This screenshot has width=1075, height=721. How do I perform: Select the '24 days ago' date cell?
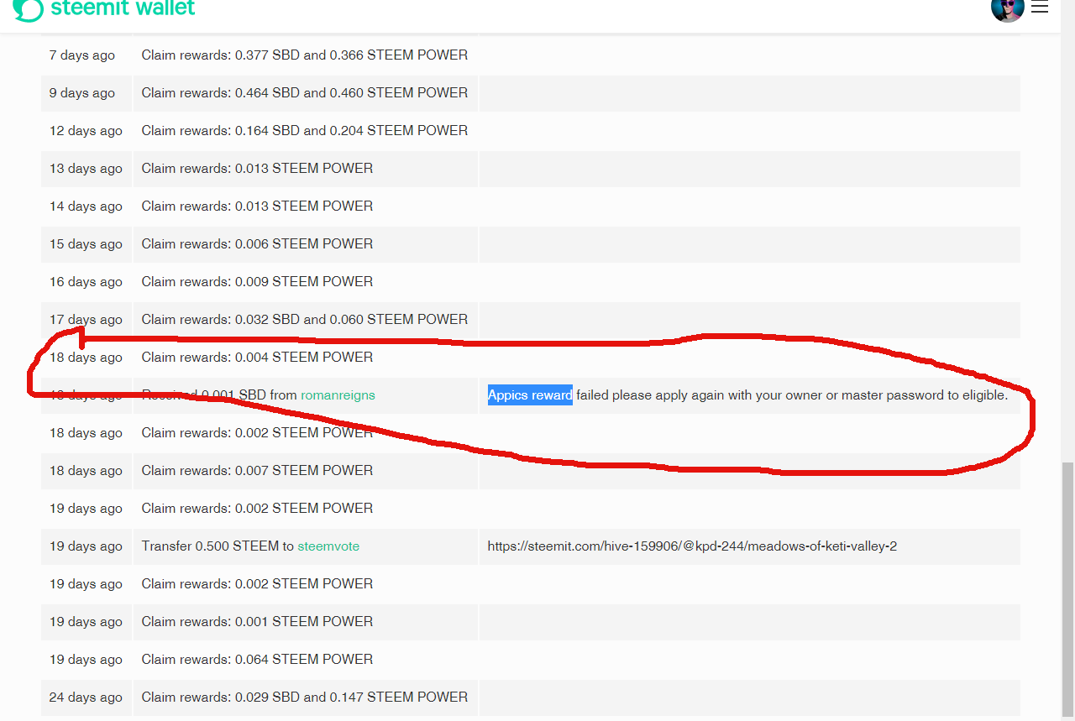(87, 697)
